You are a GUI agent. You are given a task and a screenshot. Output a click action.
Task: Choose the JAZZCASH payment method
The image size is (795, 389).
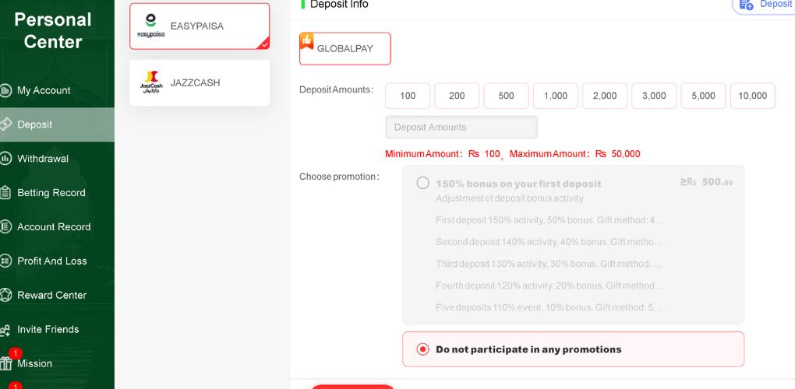(200, 83)
